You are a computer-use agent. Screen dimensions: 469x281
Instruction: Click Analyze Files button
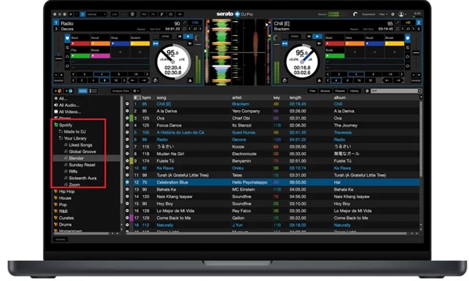[x=121, y=91]
